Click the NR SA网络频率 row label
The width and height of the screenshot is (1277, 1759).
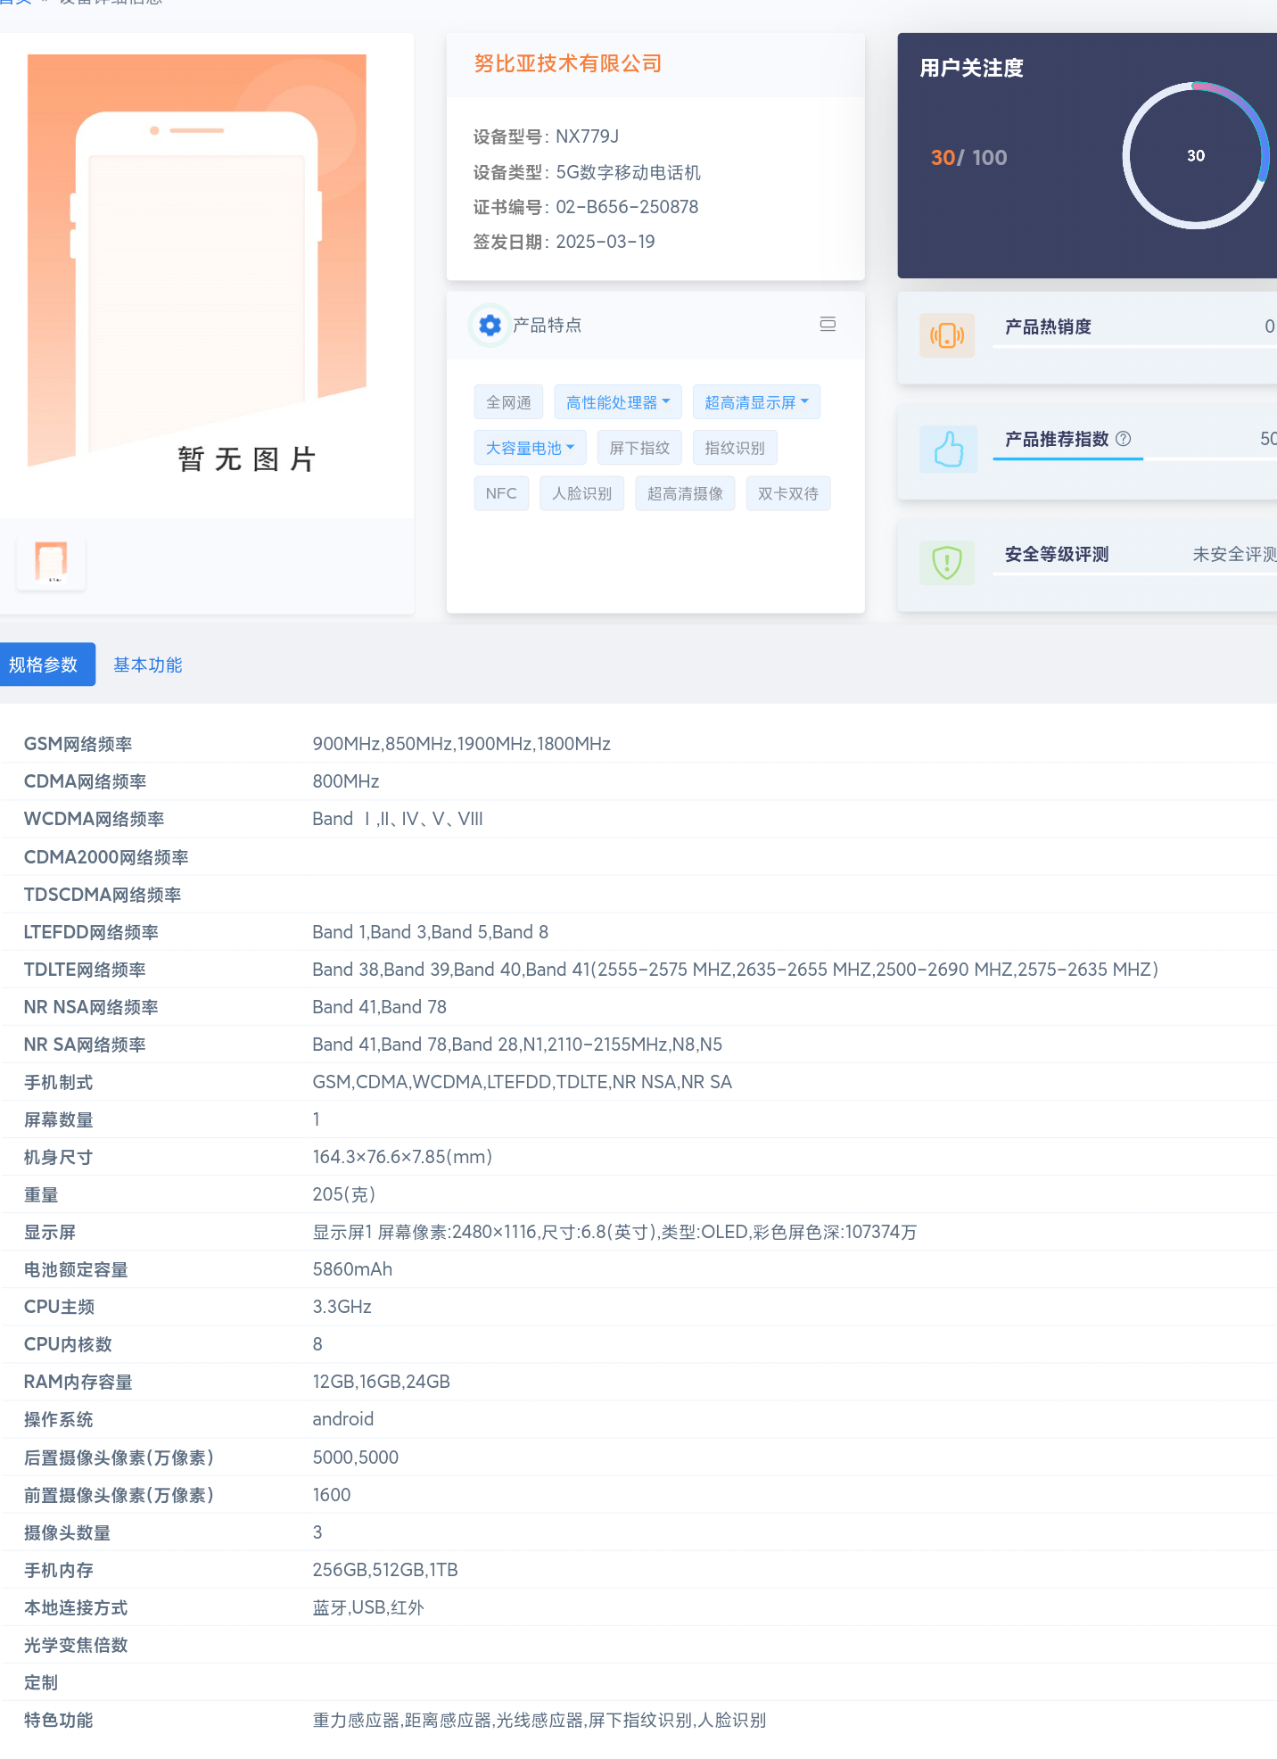(x=85, y=1045)
